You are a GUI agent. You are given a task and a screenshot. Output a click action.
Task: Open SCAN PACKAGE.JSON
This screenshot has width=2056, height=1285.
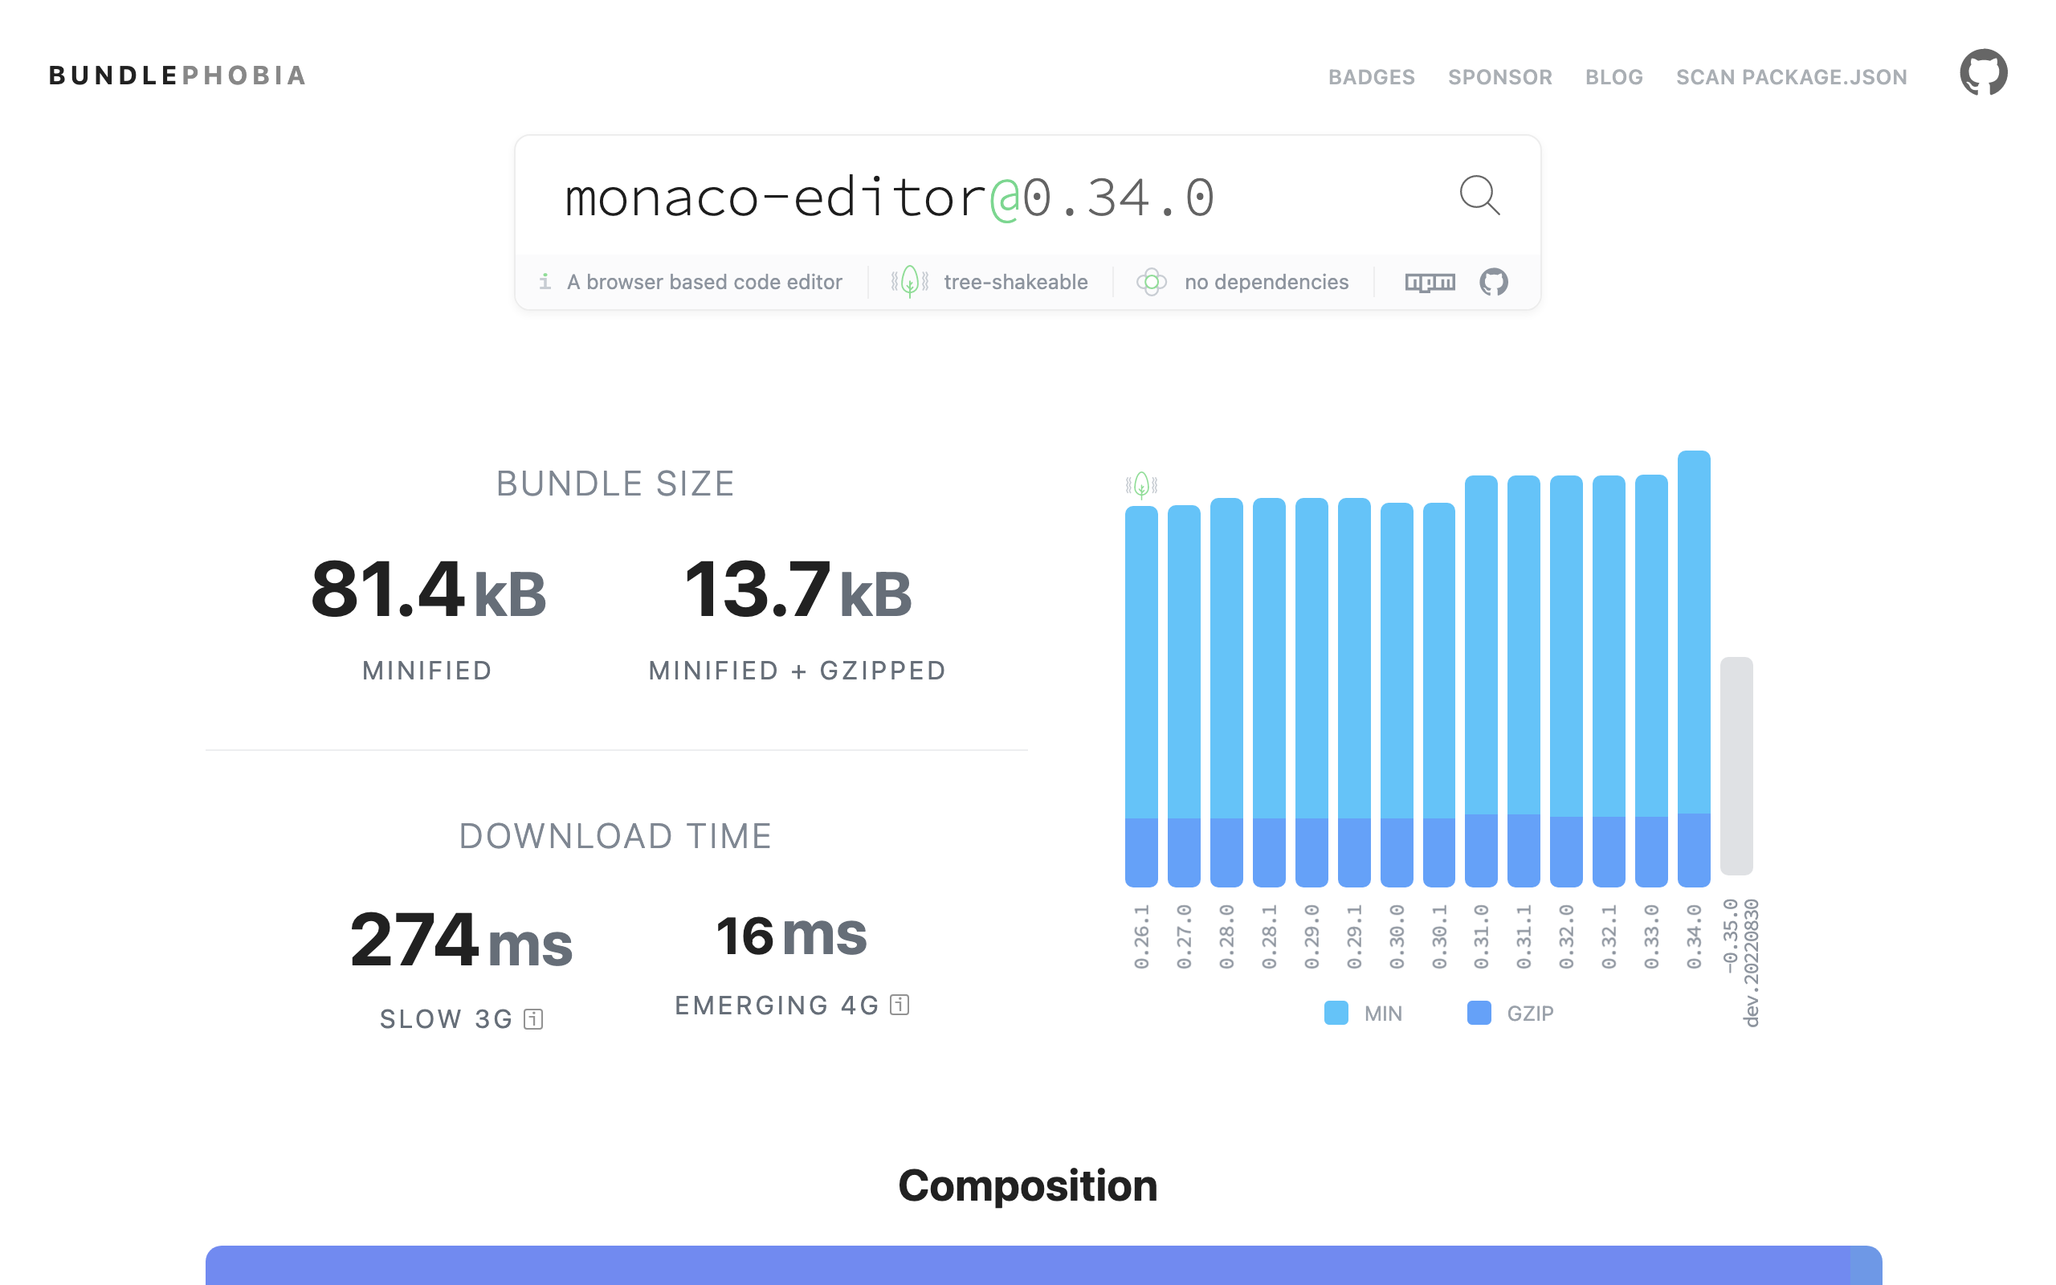(1790, 76)
